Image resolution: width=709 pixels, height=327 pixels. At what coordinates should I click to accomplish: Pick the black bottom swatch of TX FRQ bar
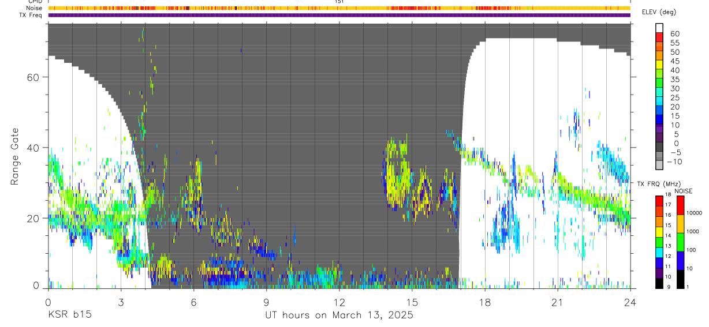pyautogui.click(x=659, y=283)
